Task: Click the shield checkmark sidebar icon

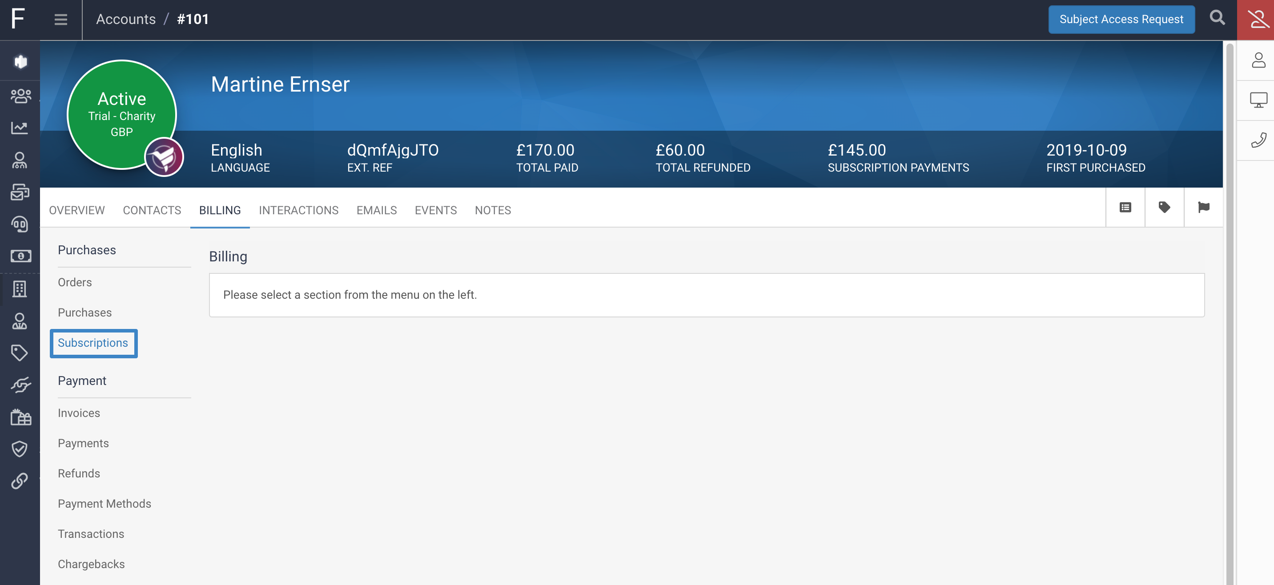Action: click(19, 449)
